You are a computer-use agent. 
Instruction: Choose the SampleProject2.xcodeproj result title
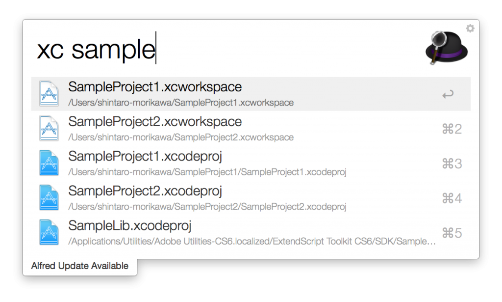click(145, 191)
